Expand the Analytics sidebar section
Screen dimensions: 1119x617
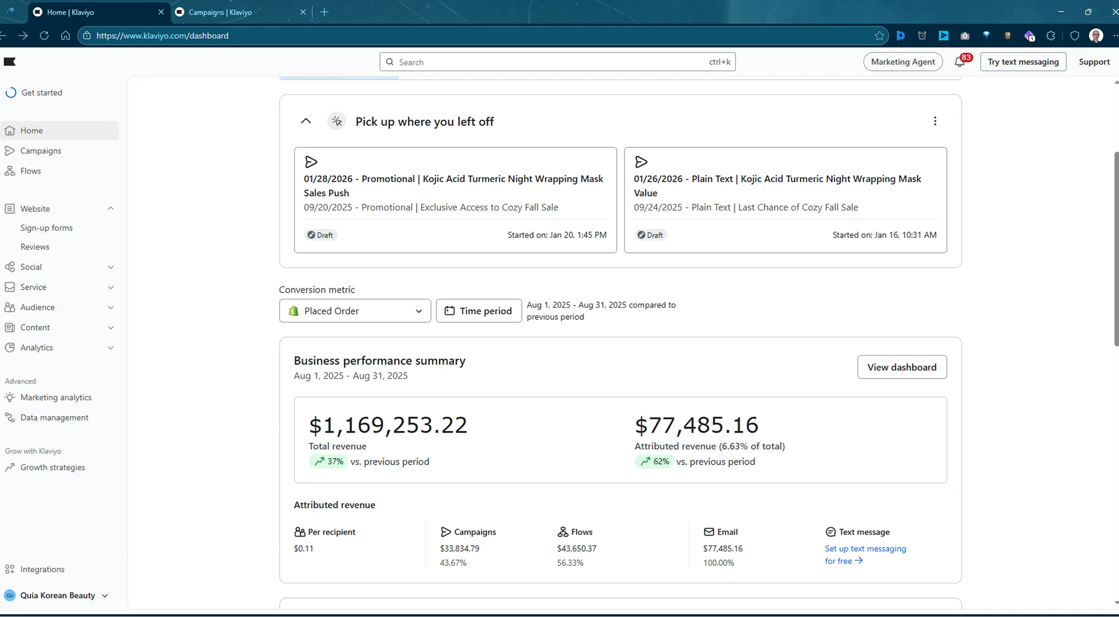[111, 348]
